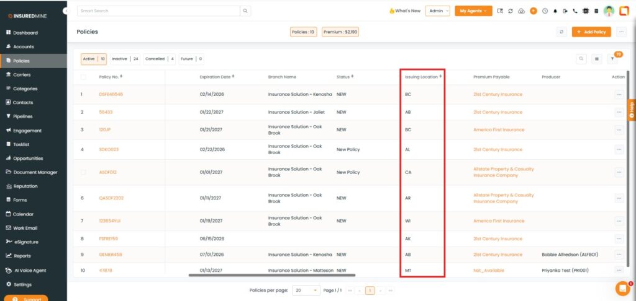The width and height of the screenshot is (636, 301).
Task: Switch to the Inactive policies tab
Action: 126,59
